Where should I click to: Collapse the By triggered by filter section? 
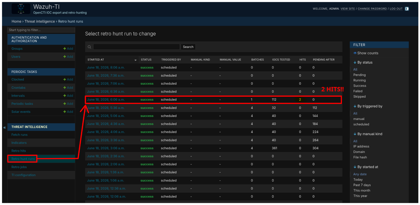(368, 106)
